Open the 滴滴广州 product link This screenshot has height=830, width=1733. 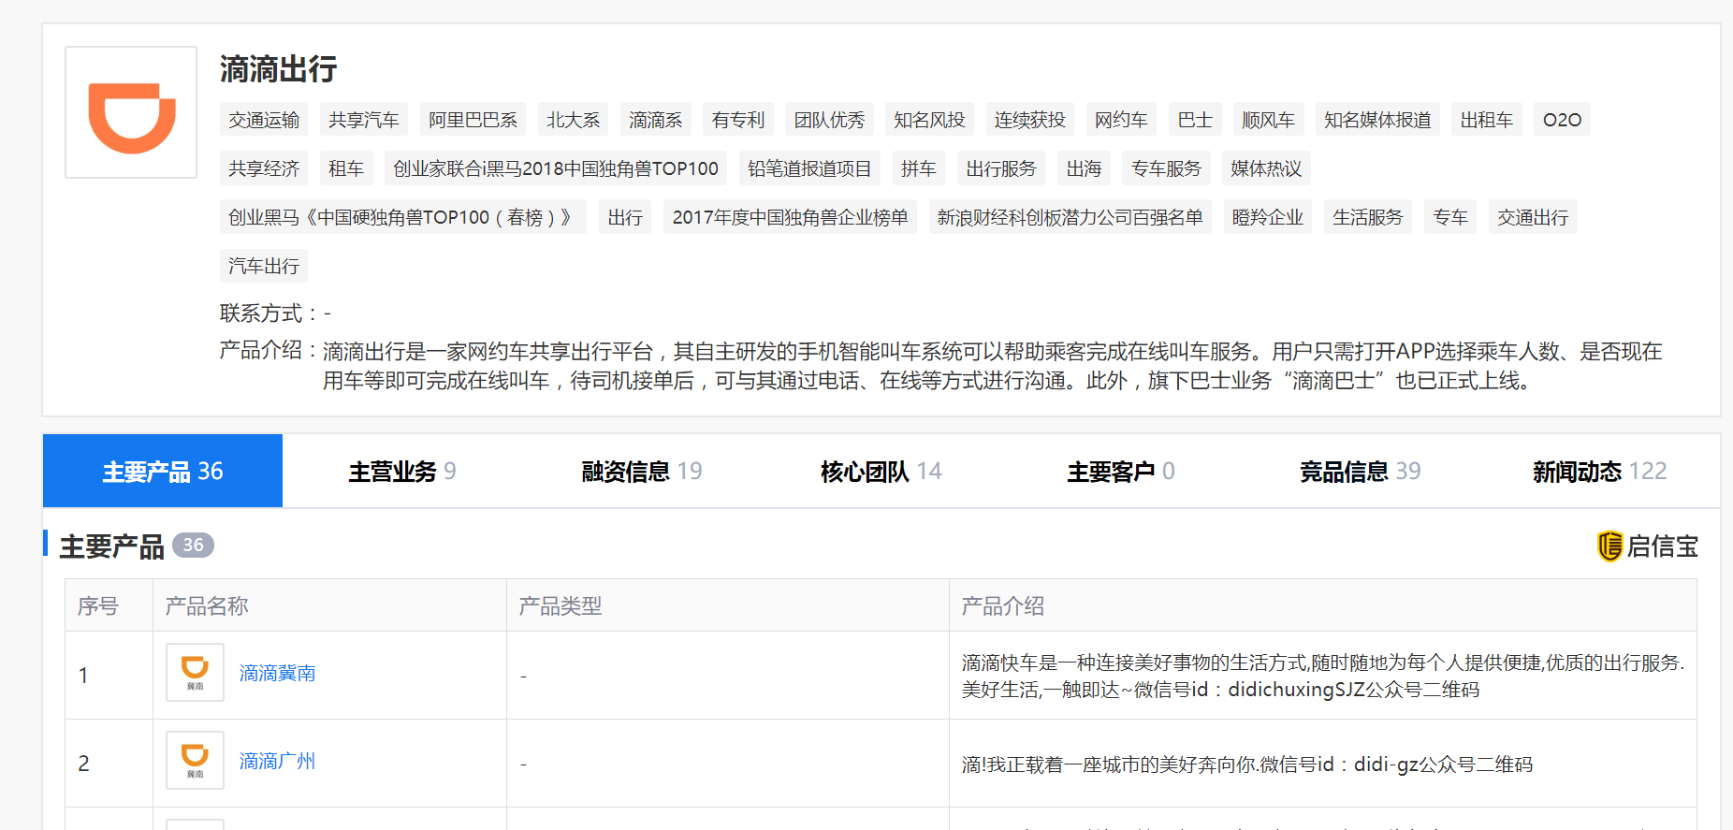point(277,761)
